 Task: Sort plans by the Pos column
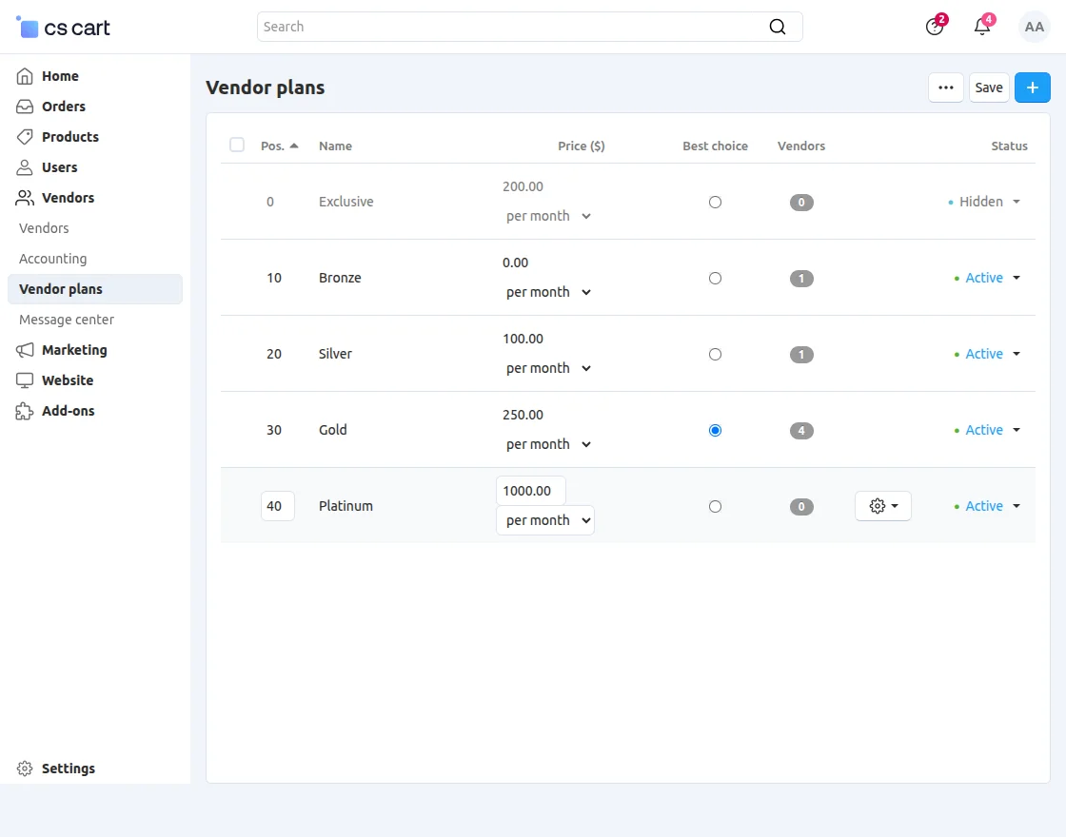[x=276, y=146]
